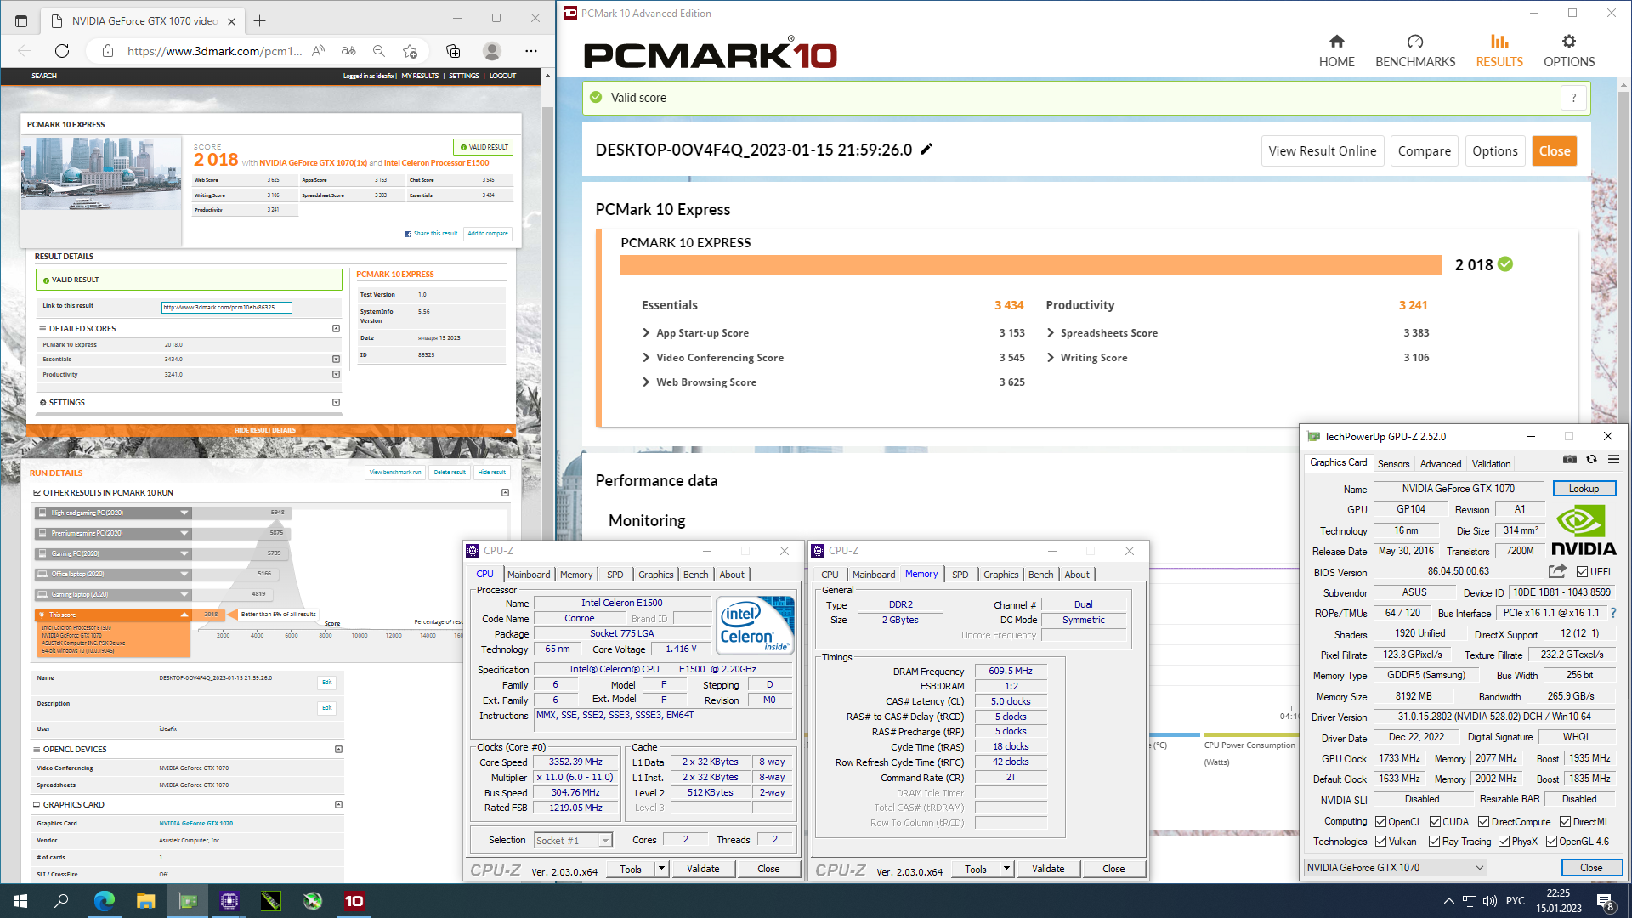The width and height of the screenshot is (1632, 918).
Task: Switch to the Bench tab in right CPU-Z
Action: [1040, 575]
